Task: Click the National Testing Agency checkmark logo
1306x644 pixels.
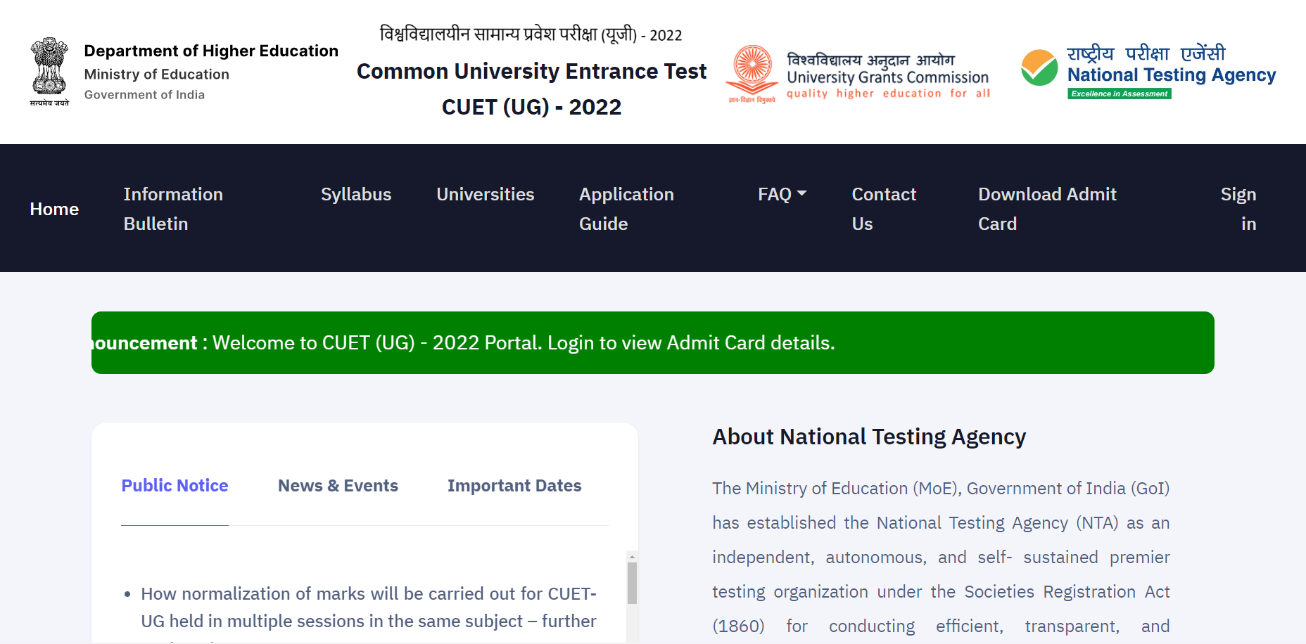Action: [1039, 68]
